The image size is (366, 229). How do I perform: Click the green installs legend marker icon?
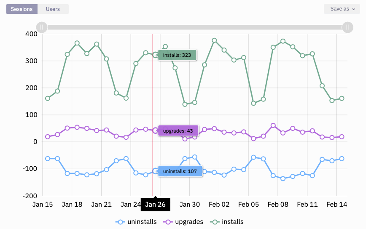point(215,222)
